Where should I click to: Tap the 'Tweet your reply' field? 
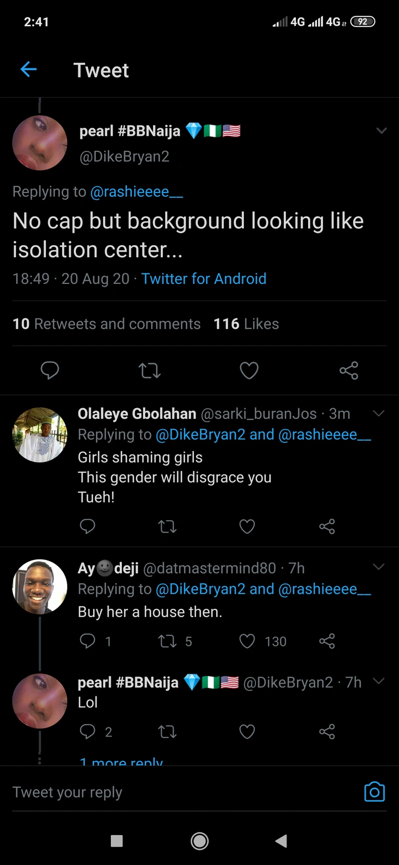(166, 792)
